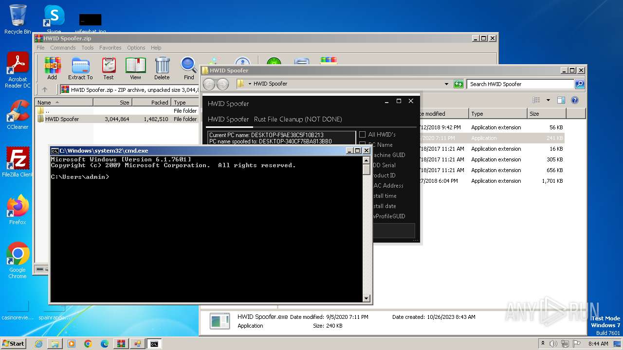Select the 656 KB Application extension row
This screenshot has height=350, width=623.
[x=492, y=170]
